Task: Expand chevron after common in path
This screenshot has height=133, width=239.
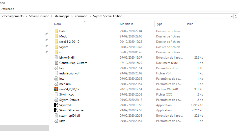Action: (x=90, y=16)
